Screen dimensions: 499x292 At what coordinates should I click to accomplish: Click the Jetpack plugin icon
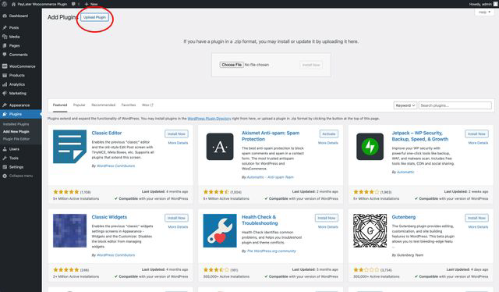coord(370,146)
